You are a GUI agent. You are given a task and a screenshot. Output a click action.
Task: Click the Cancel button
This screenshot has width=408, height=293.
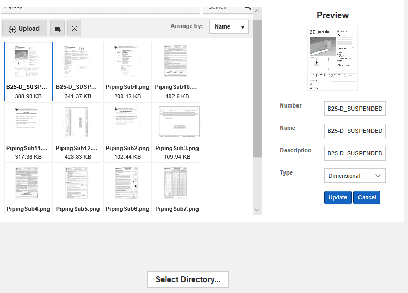coord(367,197)
